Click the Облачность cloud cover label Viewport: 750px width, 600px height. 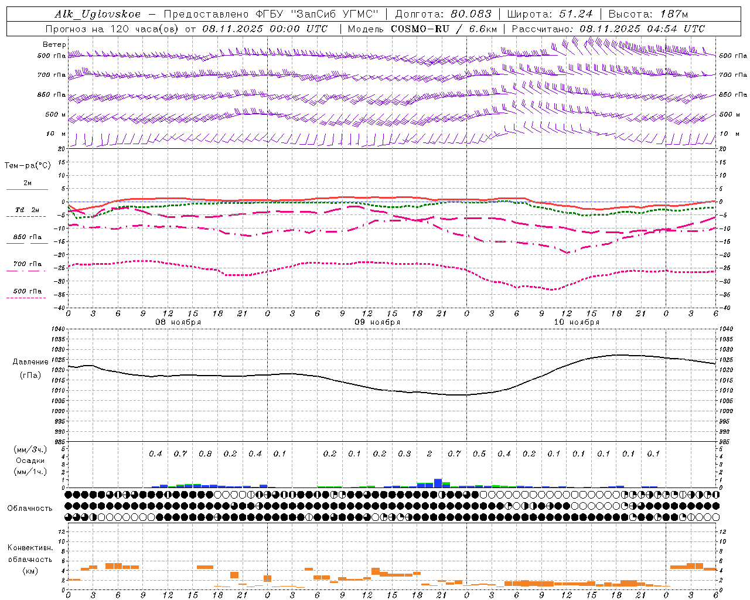coord(30,509)
